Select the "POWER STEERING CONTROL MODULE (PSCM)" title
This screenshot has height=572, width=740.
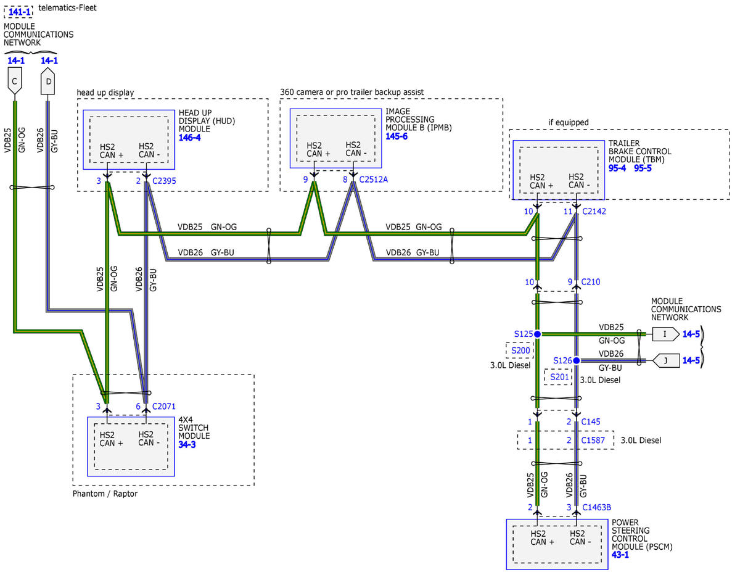coord(642,534)
